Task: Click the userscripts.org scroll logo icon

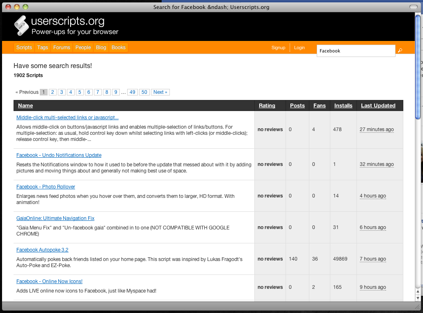Action: [22, 26]
